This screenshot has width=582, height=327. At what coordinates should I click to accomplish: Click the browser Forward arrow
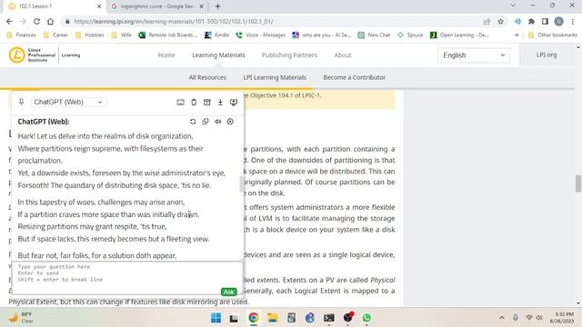pos(23,22)
